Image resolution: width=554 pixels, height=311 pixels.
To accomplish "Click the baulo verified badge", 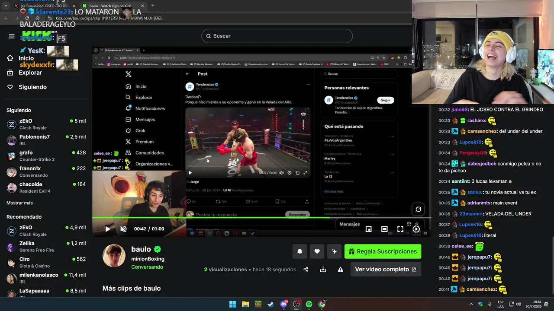I will pos(158,249).
